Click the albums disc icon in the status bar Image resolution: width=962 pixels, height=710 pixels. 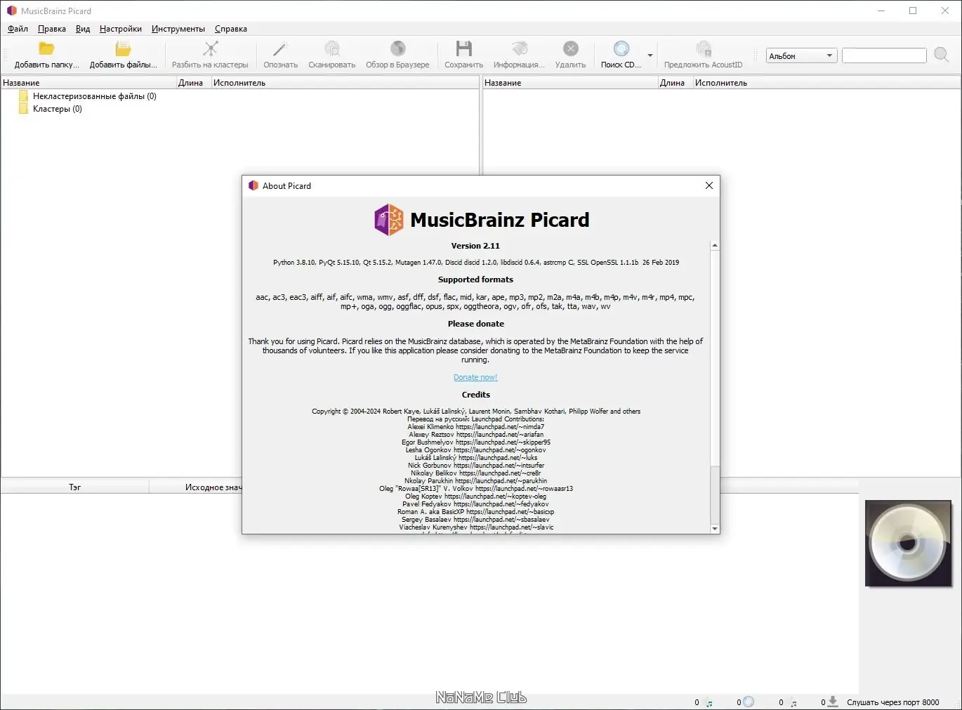pyautogui.click(x=749, y=702)
